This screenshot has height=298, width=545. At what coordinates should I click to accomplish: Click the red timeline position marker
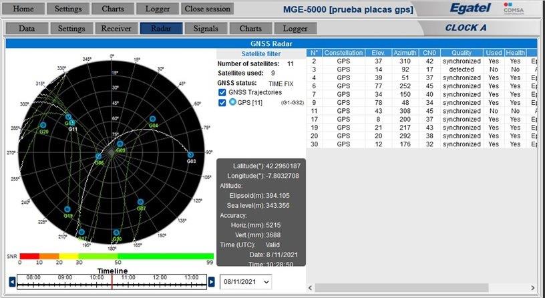(x=112, y=282)
